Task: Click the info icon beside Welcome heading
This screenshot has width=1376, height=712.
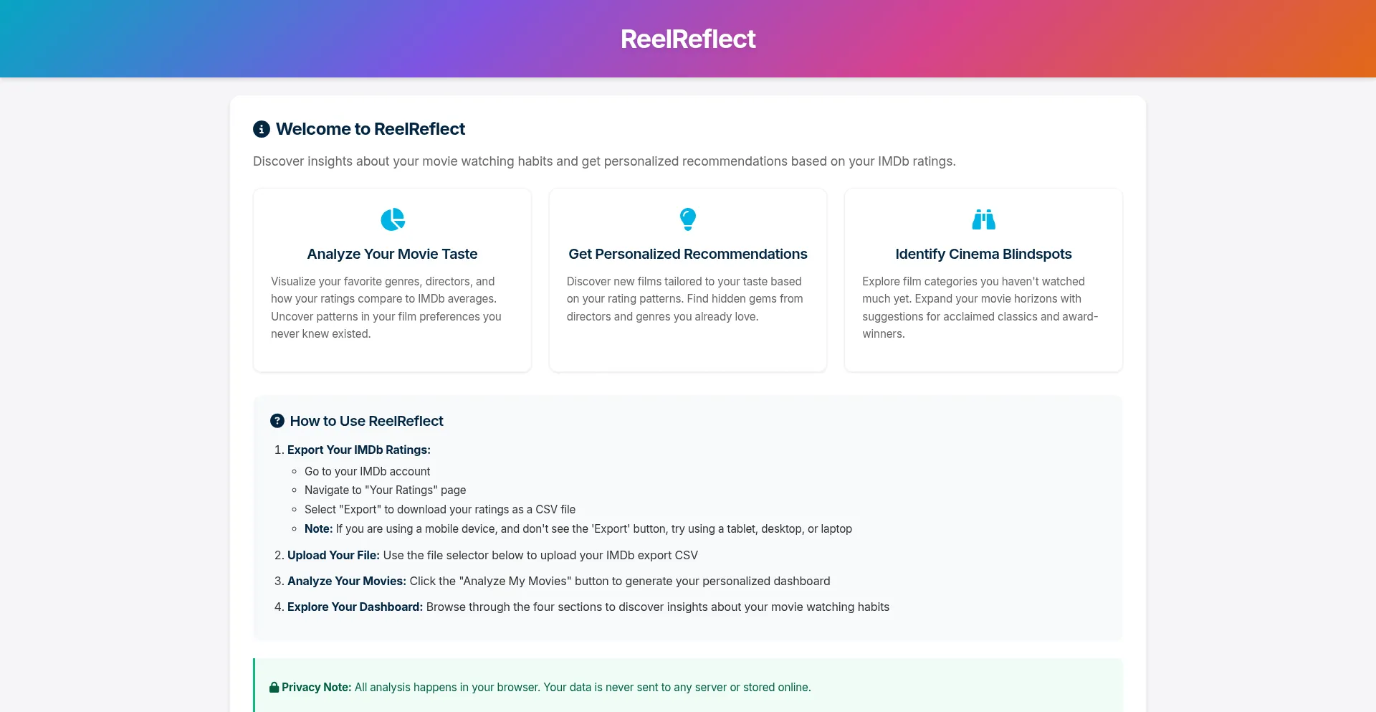Action: (x=262, y=129)
